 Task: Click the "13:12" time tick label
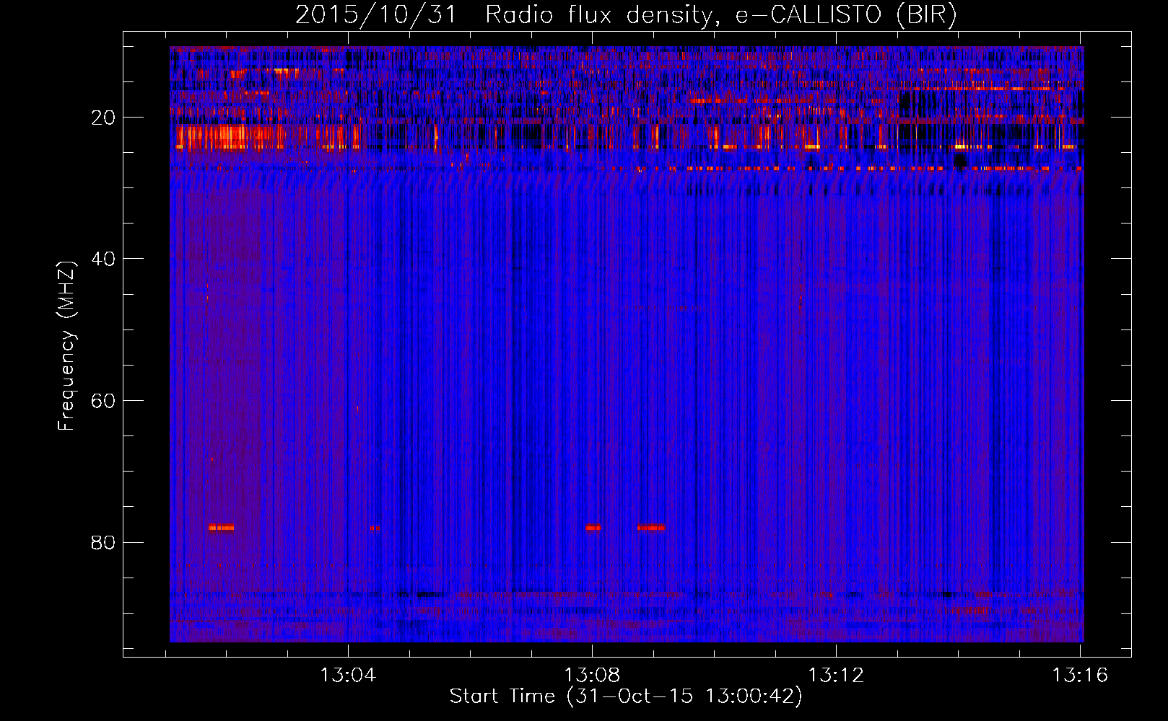[x=836, y=676]
